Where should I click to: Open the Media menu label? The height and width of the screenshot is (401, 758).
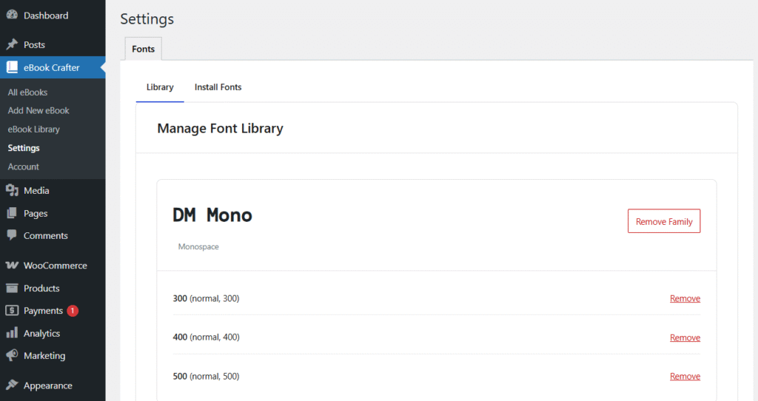click(36, 190)
